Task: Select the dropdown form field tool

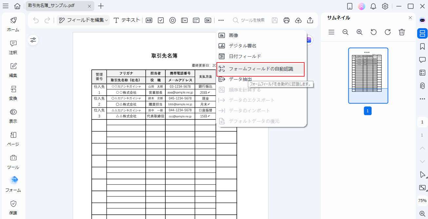Action: (184, 20)
